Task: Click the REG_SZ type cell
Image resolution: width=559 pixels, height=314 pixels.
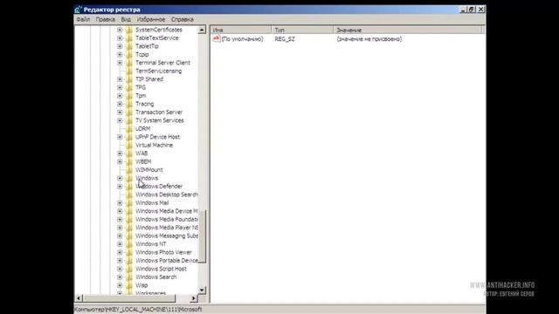Action: click(285, 38)
